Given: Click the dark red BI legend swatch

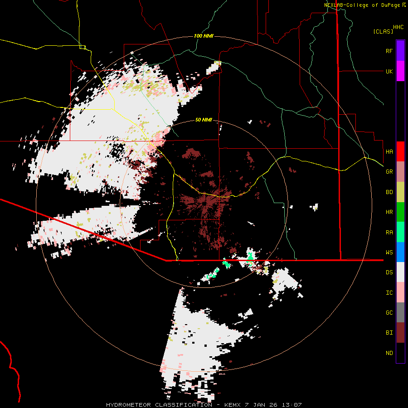Looking at the screenshot, I should click(400, 333).
